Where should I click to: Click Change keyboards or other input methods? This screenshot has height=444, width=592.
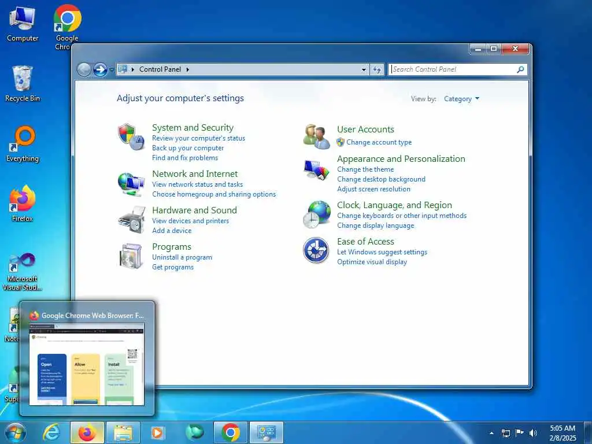pyautogui.click(x=402, y=216)
